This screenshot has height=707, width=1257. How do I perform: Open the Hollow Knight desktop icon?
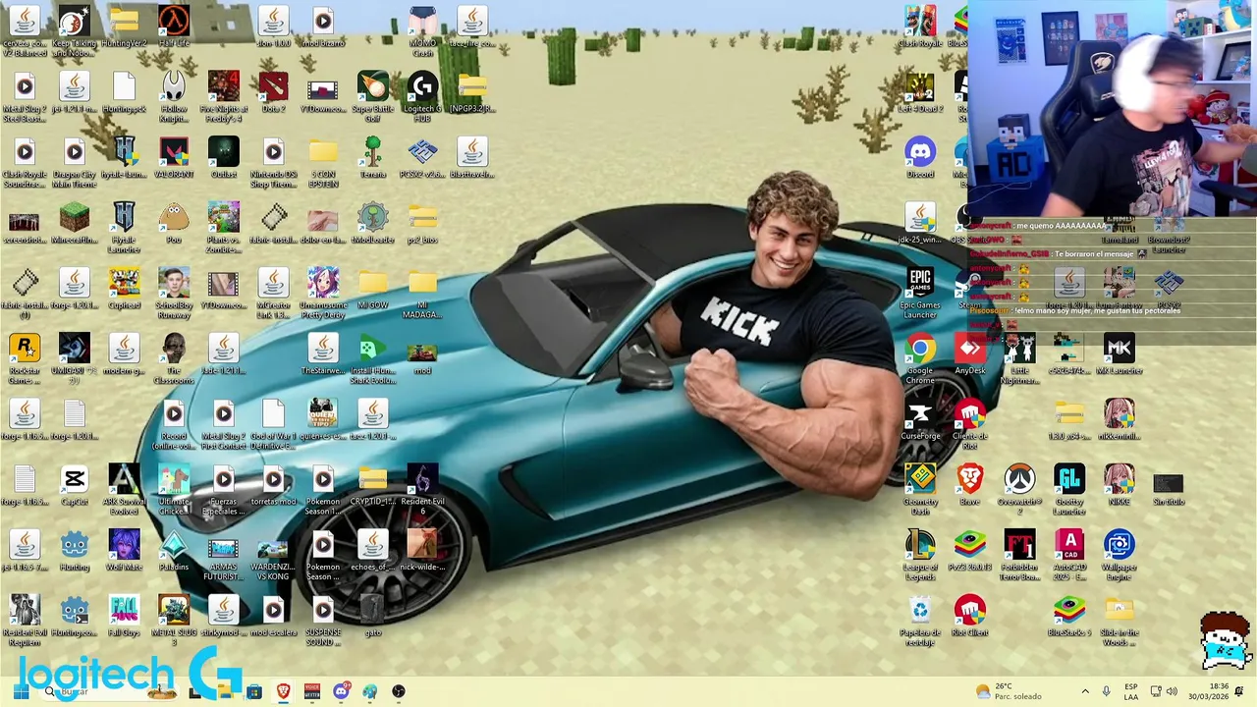point(174,86)
